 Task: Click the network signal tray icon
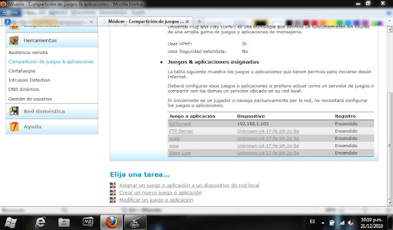(x=341, y=223)
